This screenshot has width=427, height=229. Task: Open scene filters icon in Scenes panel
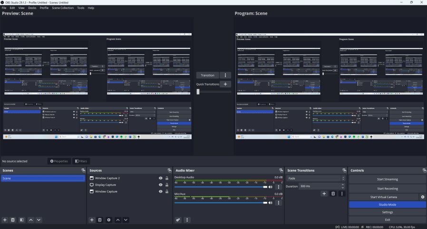[x=21, y=220]
